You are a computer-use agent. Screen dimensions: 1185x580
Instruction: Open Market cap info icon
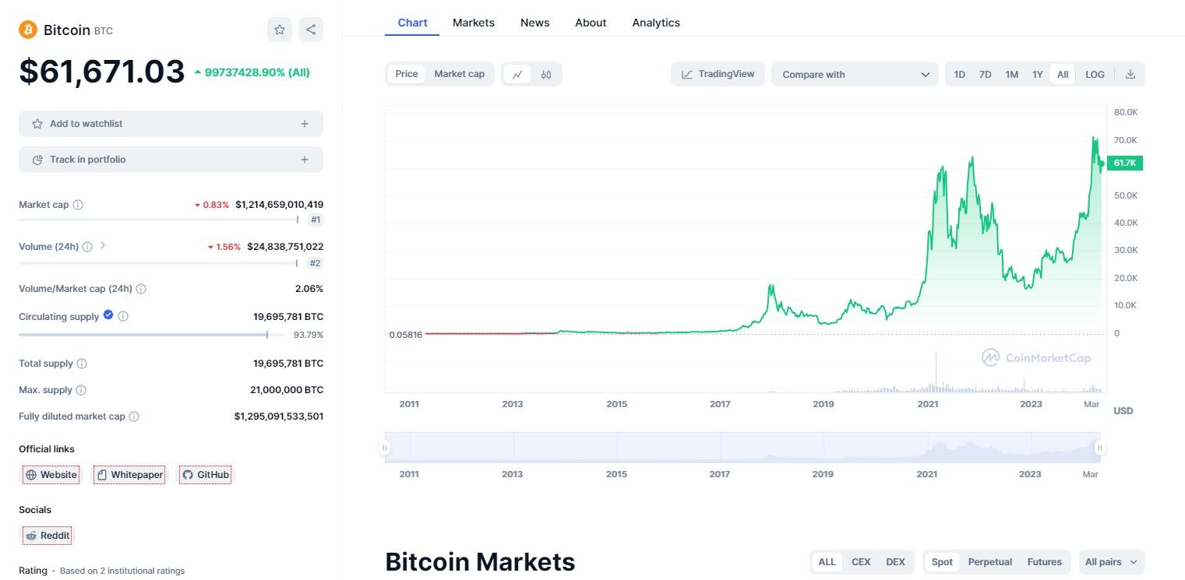pos(78,205)
